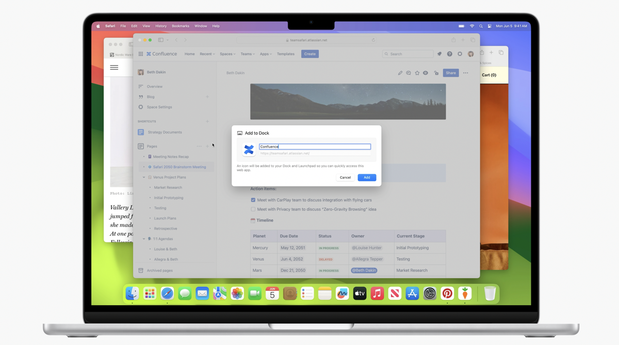The image size is (619, 345).
Task: Click the Create button
Action: (310, 54)
